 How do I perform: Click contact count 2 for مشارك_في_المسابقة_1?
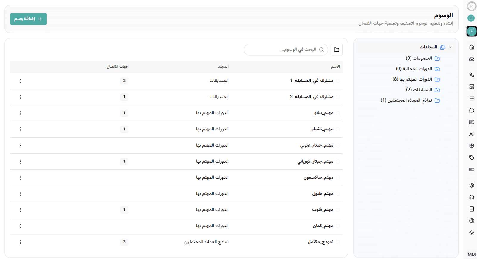click(124, 81)
